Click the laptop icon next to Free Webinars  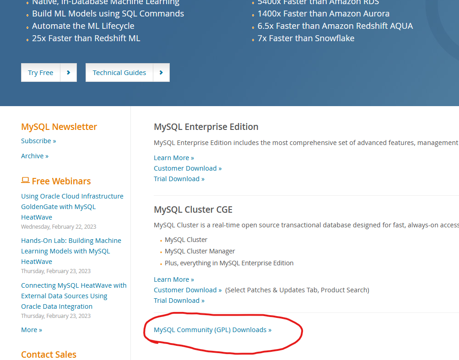coord(26,180)
